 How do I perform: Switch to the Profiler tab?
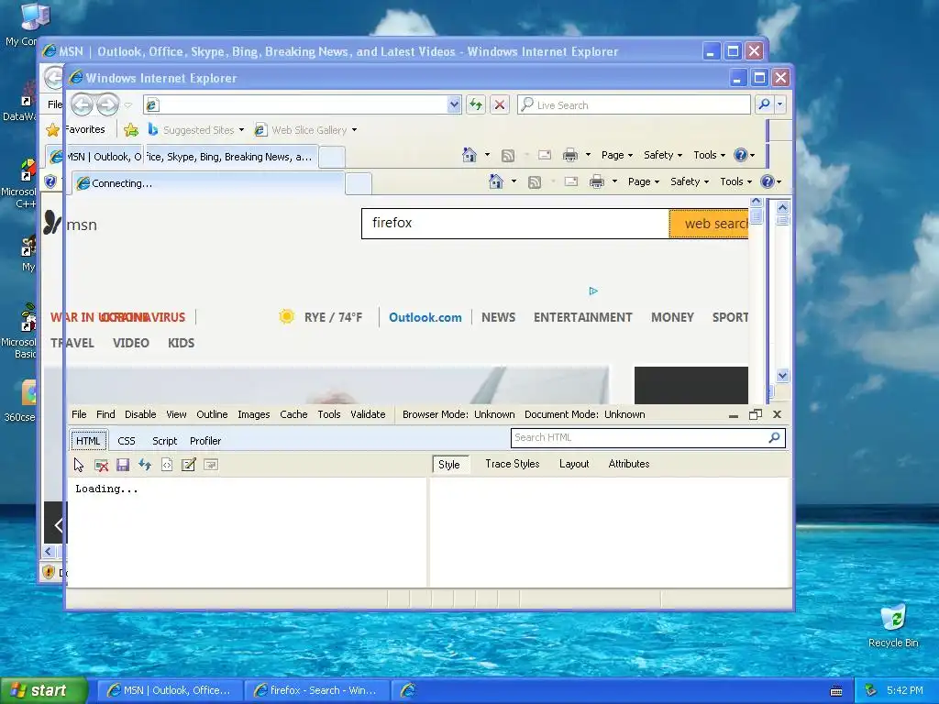[x=205, y=441]
